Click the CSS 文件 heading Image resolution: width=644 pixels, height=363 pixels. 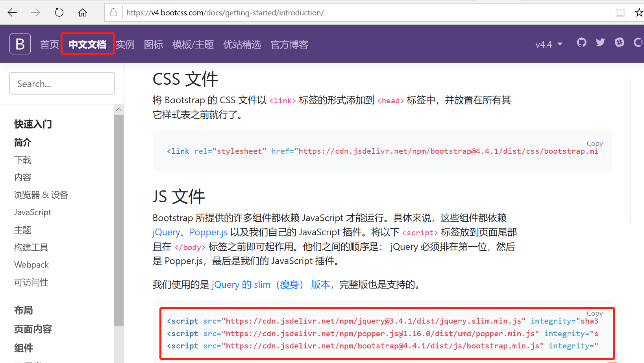(x=185, y=79)
